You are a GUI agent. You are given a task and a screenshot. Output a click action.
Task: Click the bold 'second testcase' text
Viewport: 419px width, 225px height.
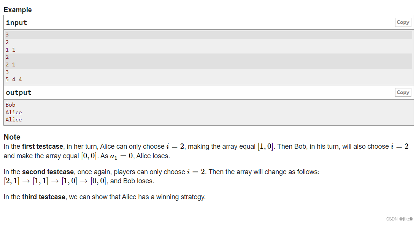pyautogui.click(x=48, y=172)
